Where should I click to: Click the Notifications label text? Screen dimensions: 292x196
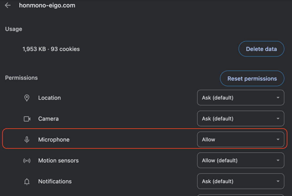tap(55, 181)
